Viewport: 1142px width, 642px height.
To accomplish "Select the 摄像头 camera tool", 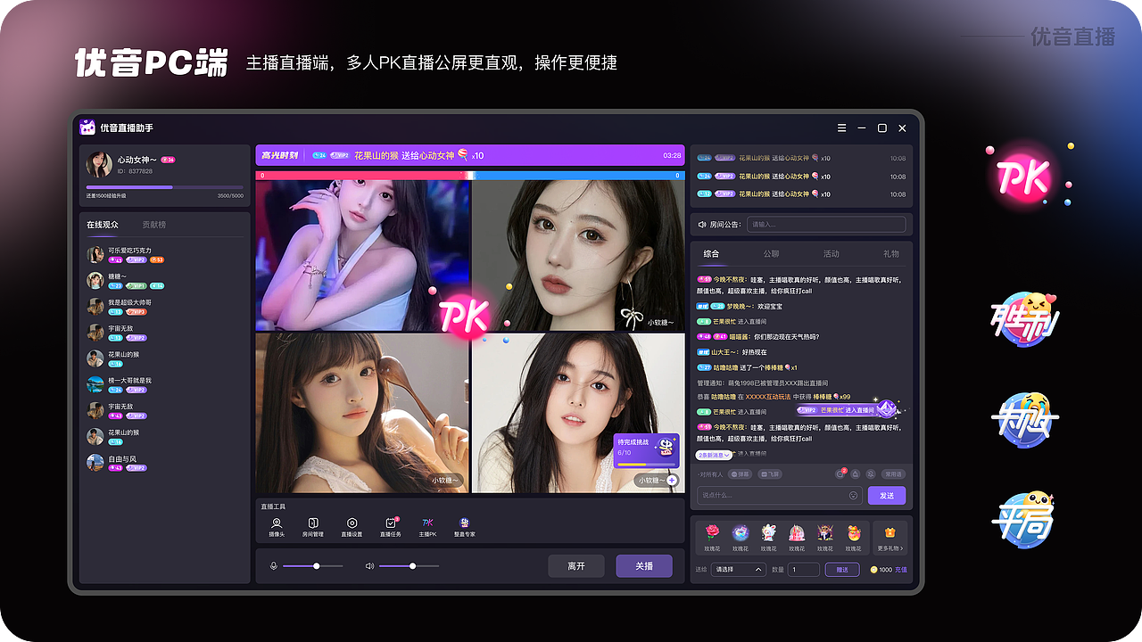I will click(x=277, y=525).
